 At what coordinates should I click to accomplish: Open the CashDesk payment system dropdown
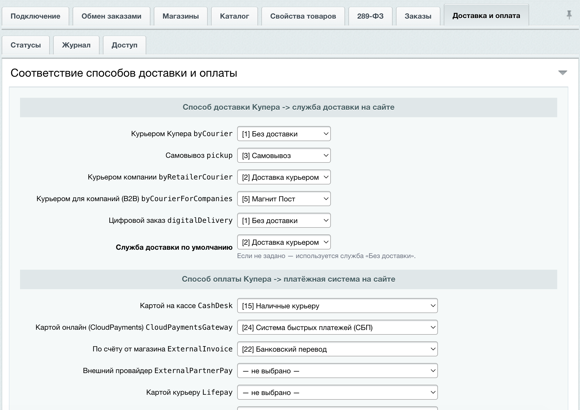click(x=337, y=306)
